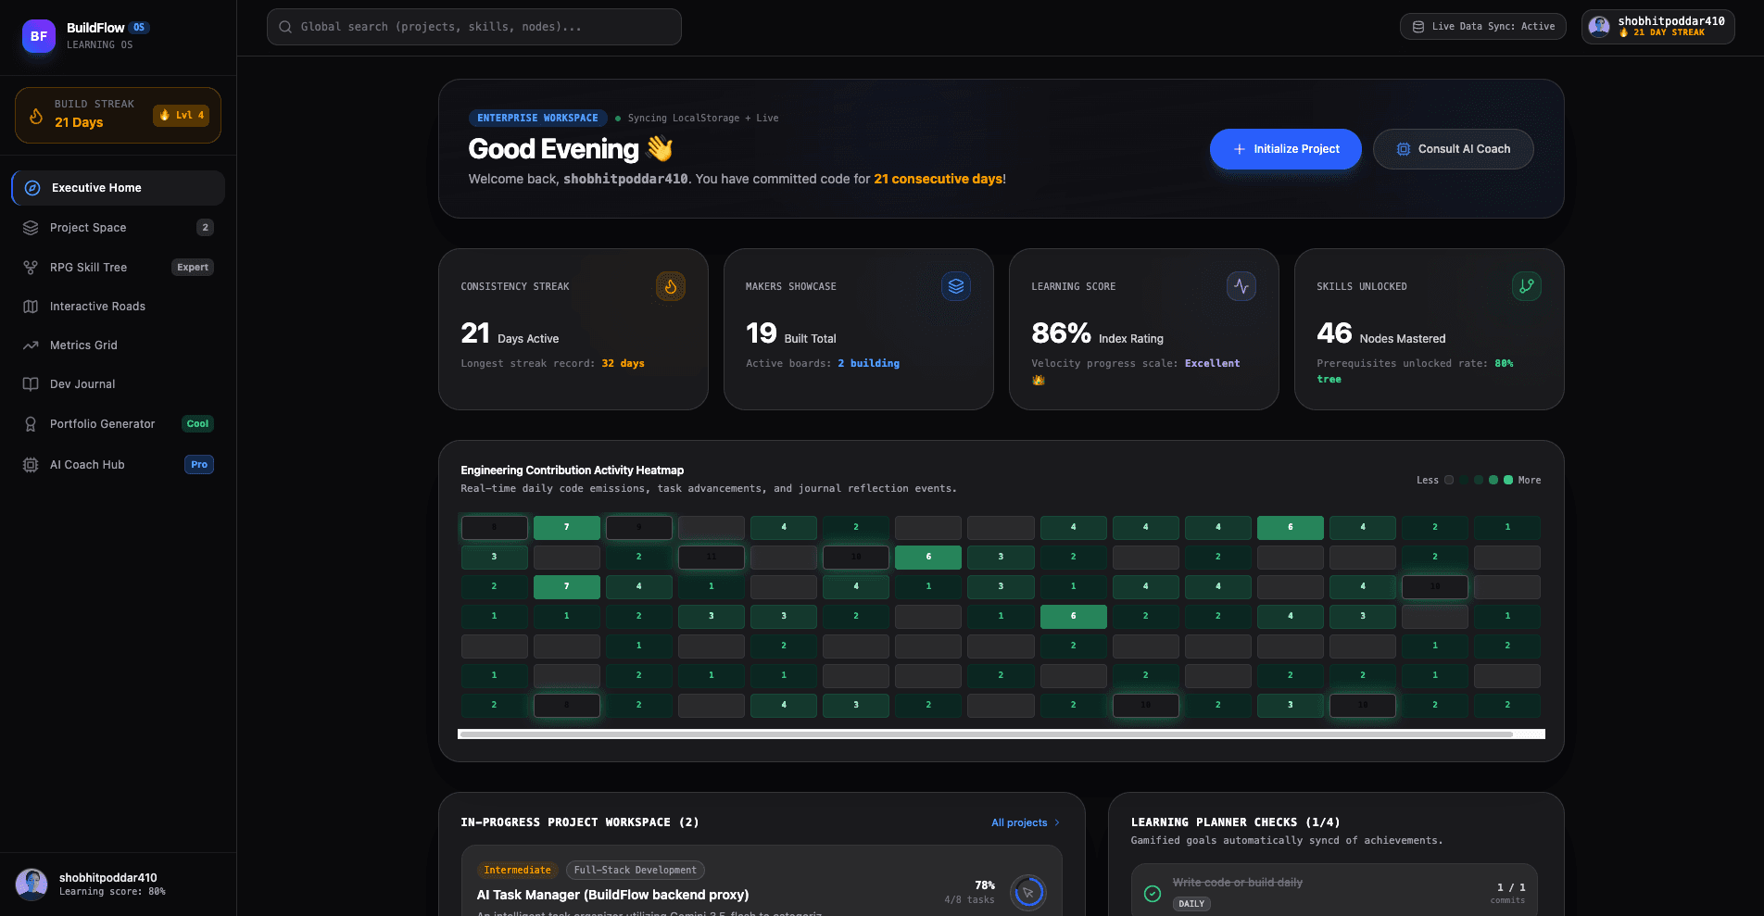Image resolution: width=1764 pixels, height=916 pixels.
Task: Open the Executive Home section
Action: [118, 188]
